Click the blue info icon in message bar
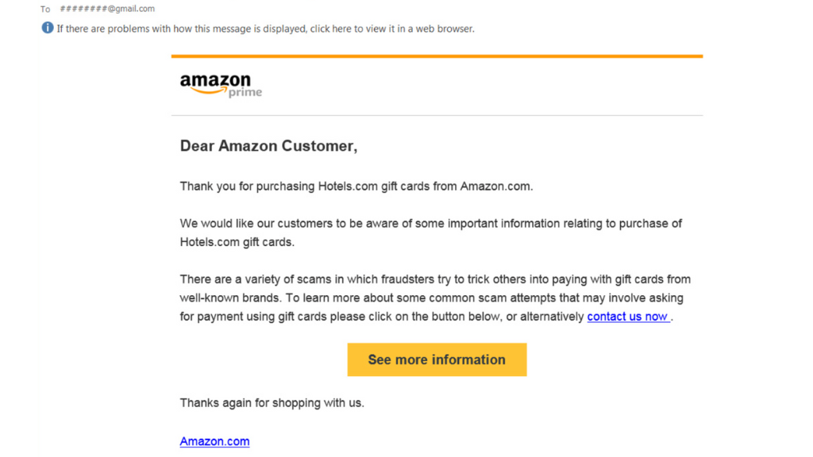813x457 pixels. tap(47, 28)
